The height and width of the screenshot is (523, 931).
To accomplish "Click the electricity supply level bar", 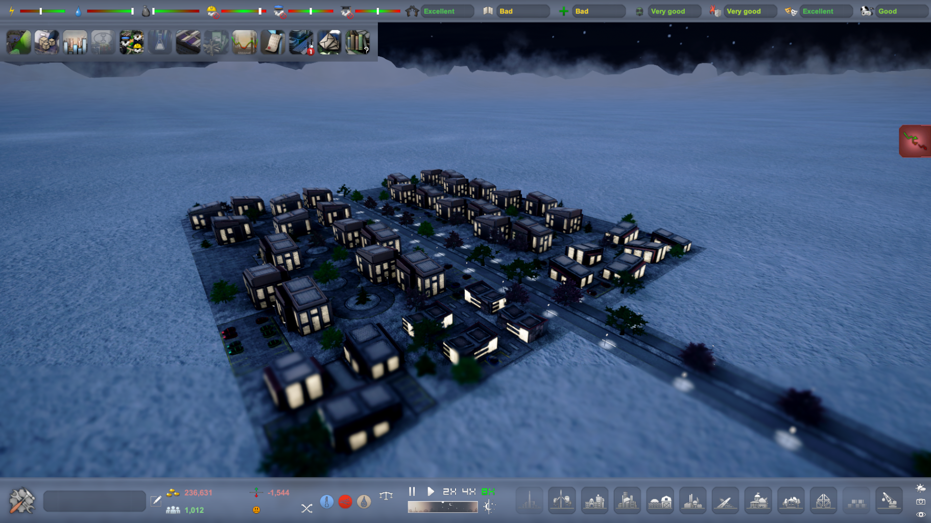I will [x=42, y=11].
